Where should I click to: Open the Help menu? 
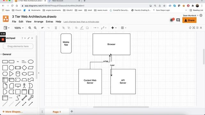tap(58, 22)
